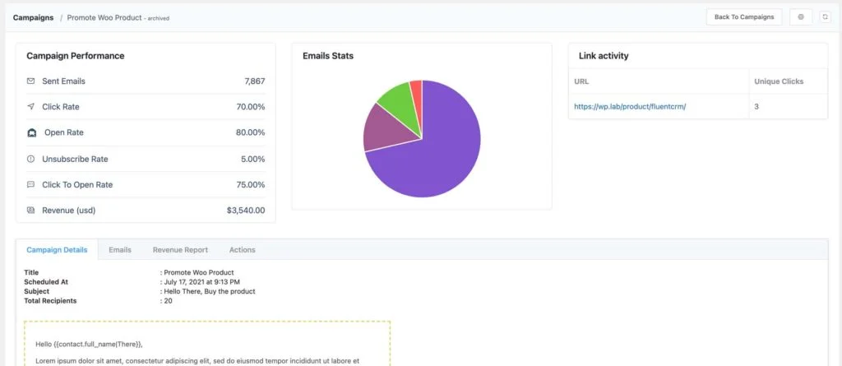
Task: Click the chat icon beside Click To Open Rate
Action: [30, 185]
